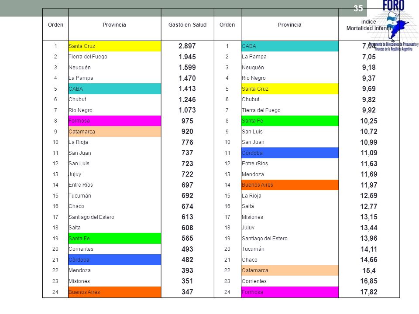Viewport: 419px width, 314px height.
Task: Click value 674 in Gasto en Salud
Action: point(187,206)
